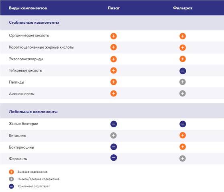Click orange plus for Витамины under Фильтрат
The width and height of the screenshot is (224, 192).
183,135
